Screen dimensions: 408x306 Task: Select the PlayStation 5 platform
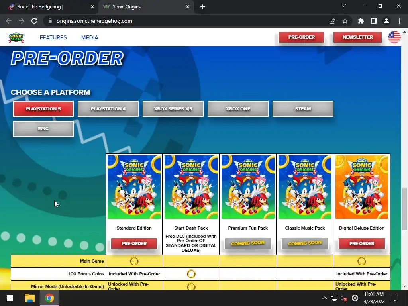(x=43, y=109)
